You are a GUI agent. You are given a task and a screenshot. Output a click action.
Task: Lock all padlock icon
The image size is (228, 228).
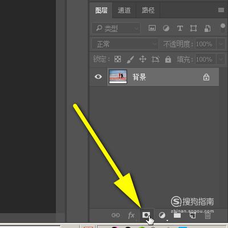click(168, 59)
